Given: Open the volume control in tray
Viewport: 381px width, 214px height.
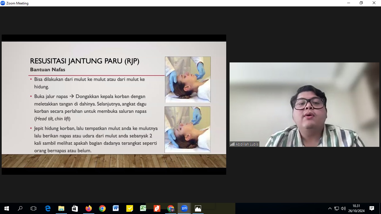Looking at the screenshot, I should [343, 208].
